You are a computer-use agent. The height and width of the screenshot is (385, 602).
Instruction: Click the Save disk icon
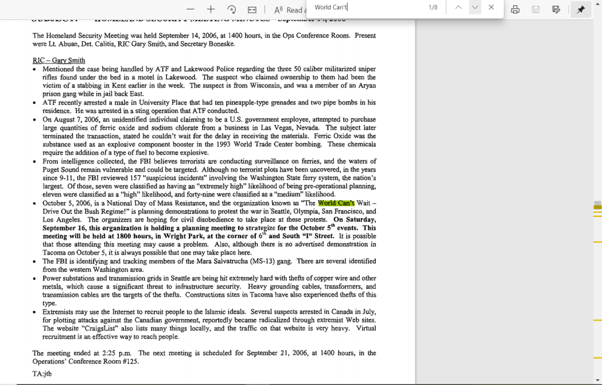tap(536, 9)
